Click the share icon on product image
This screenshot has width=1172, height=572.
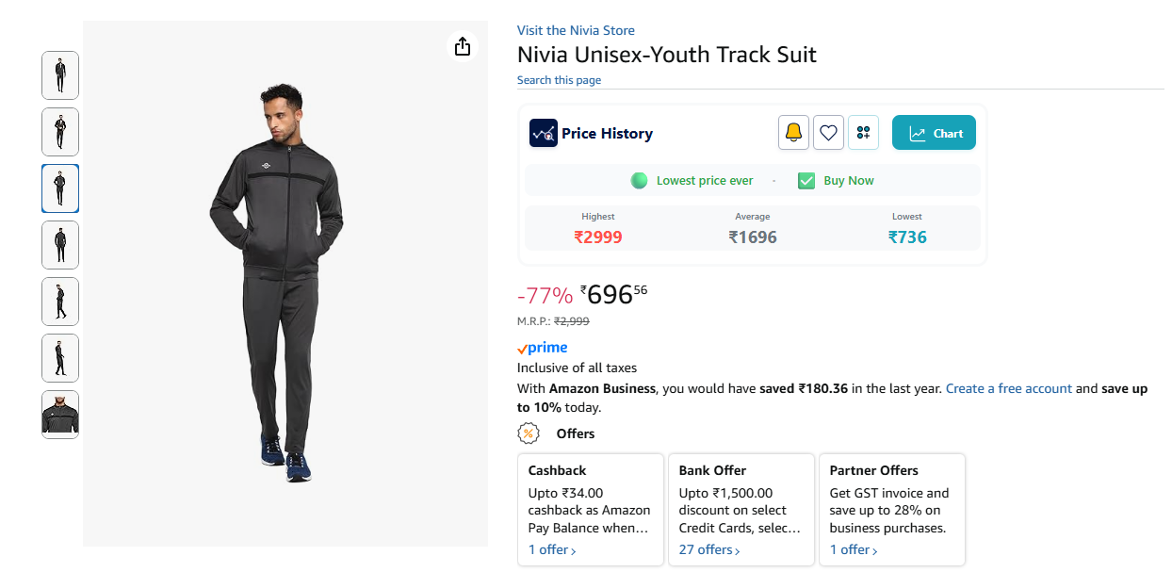pos(462,46)
